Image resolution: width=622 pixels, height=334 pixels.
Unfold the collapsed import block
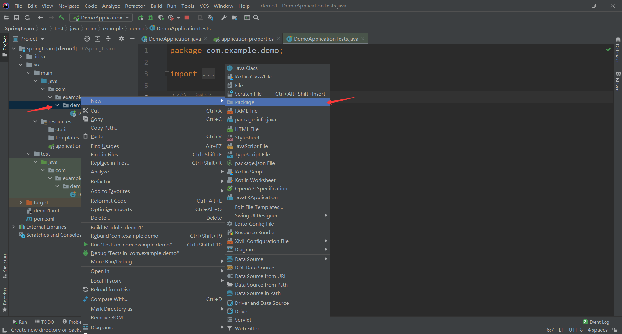(x=167, y=74)
